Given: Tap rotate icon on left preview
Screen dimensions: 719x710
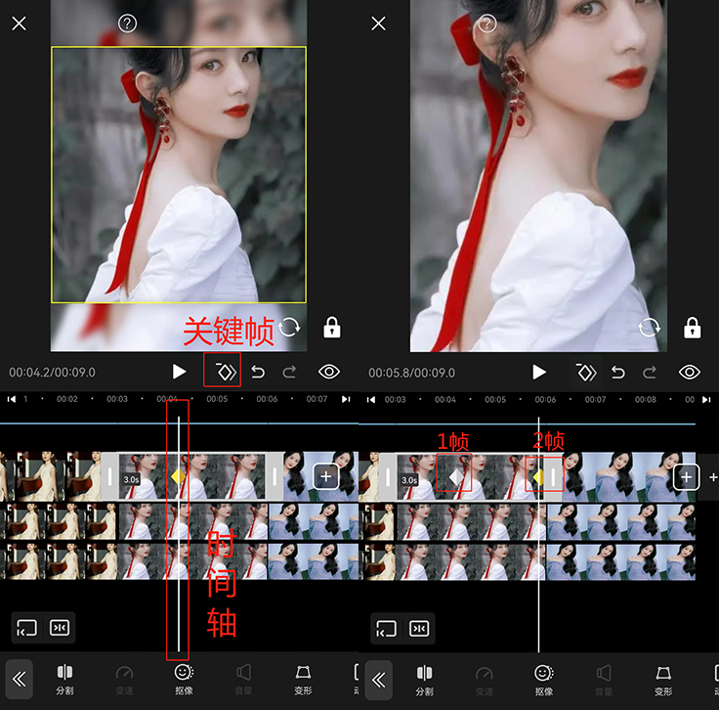Looking at the screenshot, I should [x=289, y=328].
